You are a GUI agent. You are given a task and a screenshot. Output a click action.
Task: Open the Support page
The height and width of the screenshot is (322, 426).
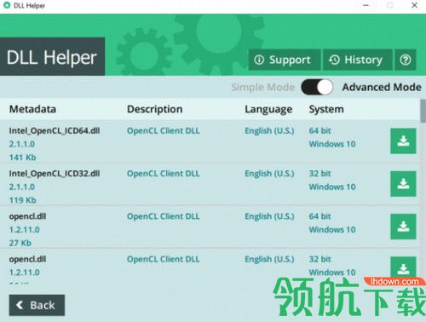pos(285,60)
